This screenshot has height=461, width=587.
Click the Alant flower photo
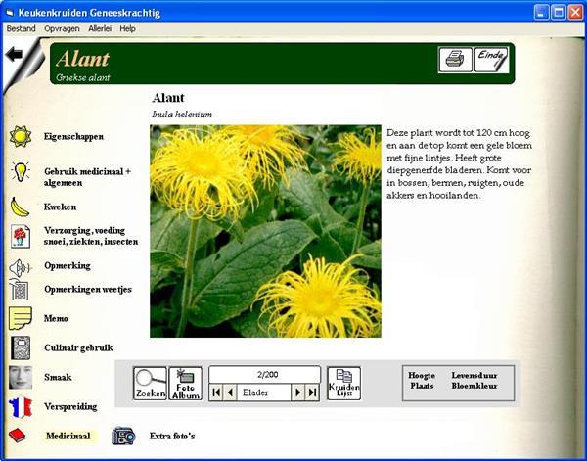[265, 231]
